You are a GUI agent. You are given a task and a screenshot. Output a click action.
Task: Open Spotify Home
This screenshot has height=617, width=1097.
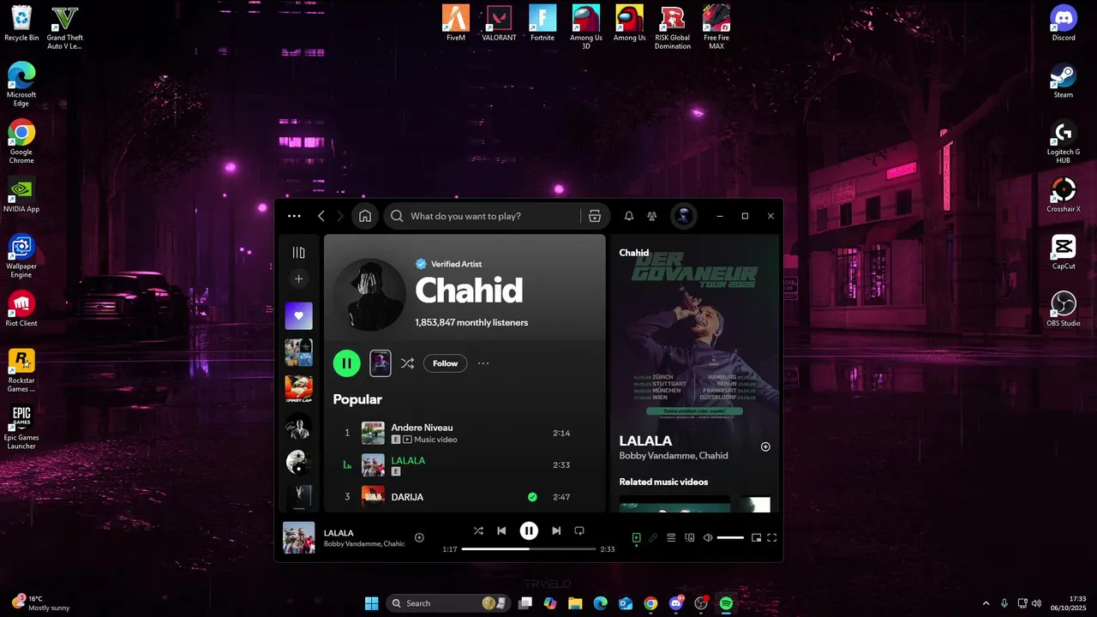[365, 216]
